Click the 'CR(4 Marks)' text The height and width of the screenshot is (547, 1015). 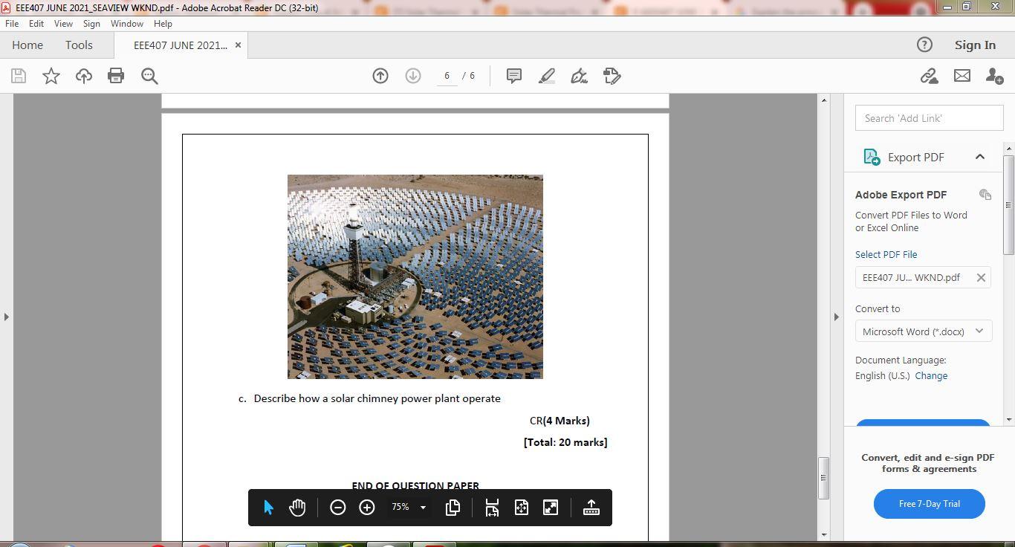click(x=560, y=421)
